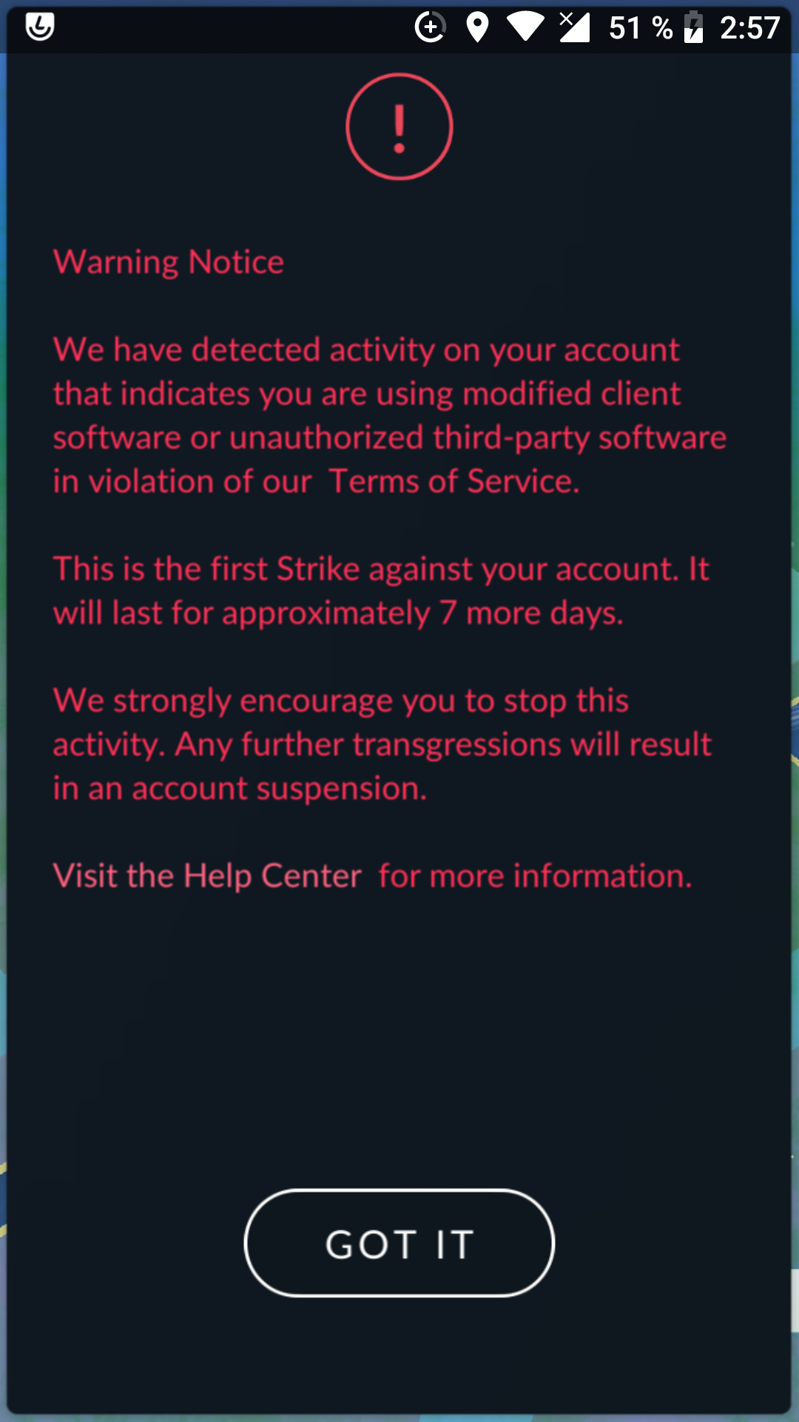This screenshot has width=799, height=1422.
Task: Tap the cellular no-signal status icon
Action: coord(574,27)
